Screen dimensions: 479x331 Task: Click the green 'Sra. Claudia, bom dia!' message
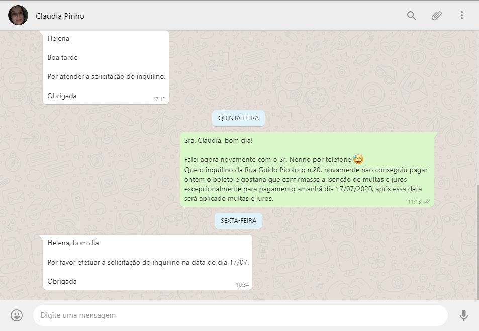[307, 170]
